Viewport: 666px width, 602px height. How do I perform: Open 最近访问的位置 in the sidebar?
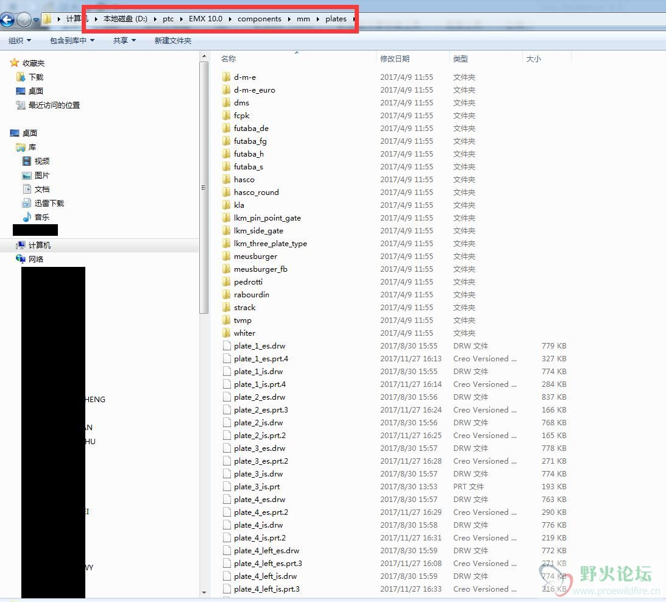point(54,105)
